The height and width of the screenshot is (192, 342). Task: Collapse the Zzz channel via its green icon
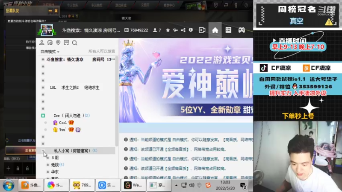pos(43,116)
